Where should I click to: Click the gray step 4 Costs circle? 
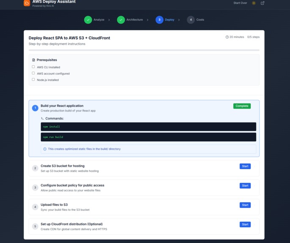(x=191, y=20)
